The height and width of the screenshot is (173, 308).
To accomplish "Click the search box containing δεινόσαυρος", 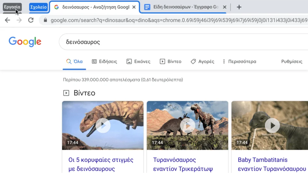I will [184, 42].
